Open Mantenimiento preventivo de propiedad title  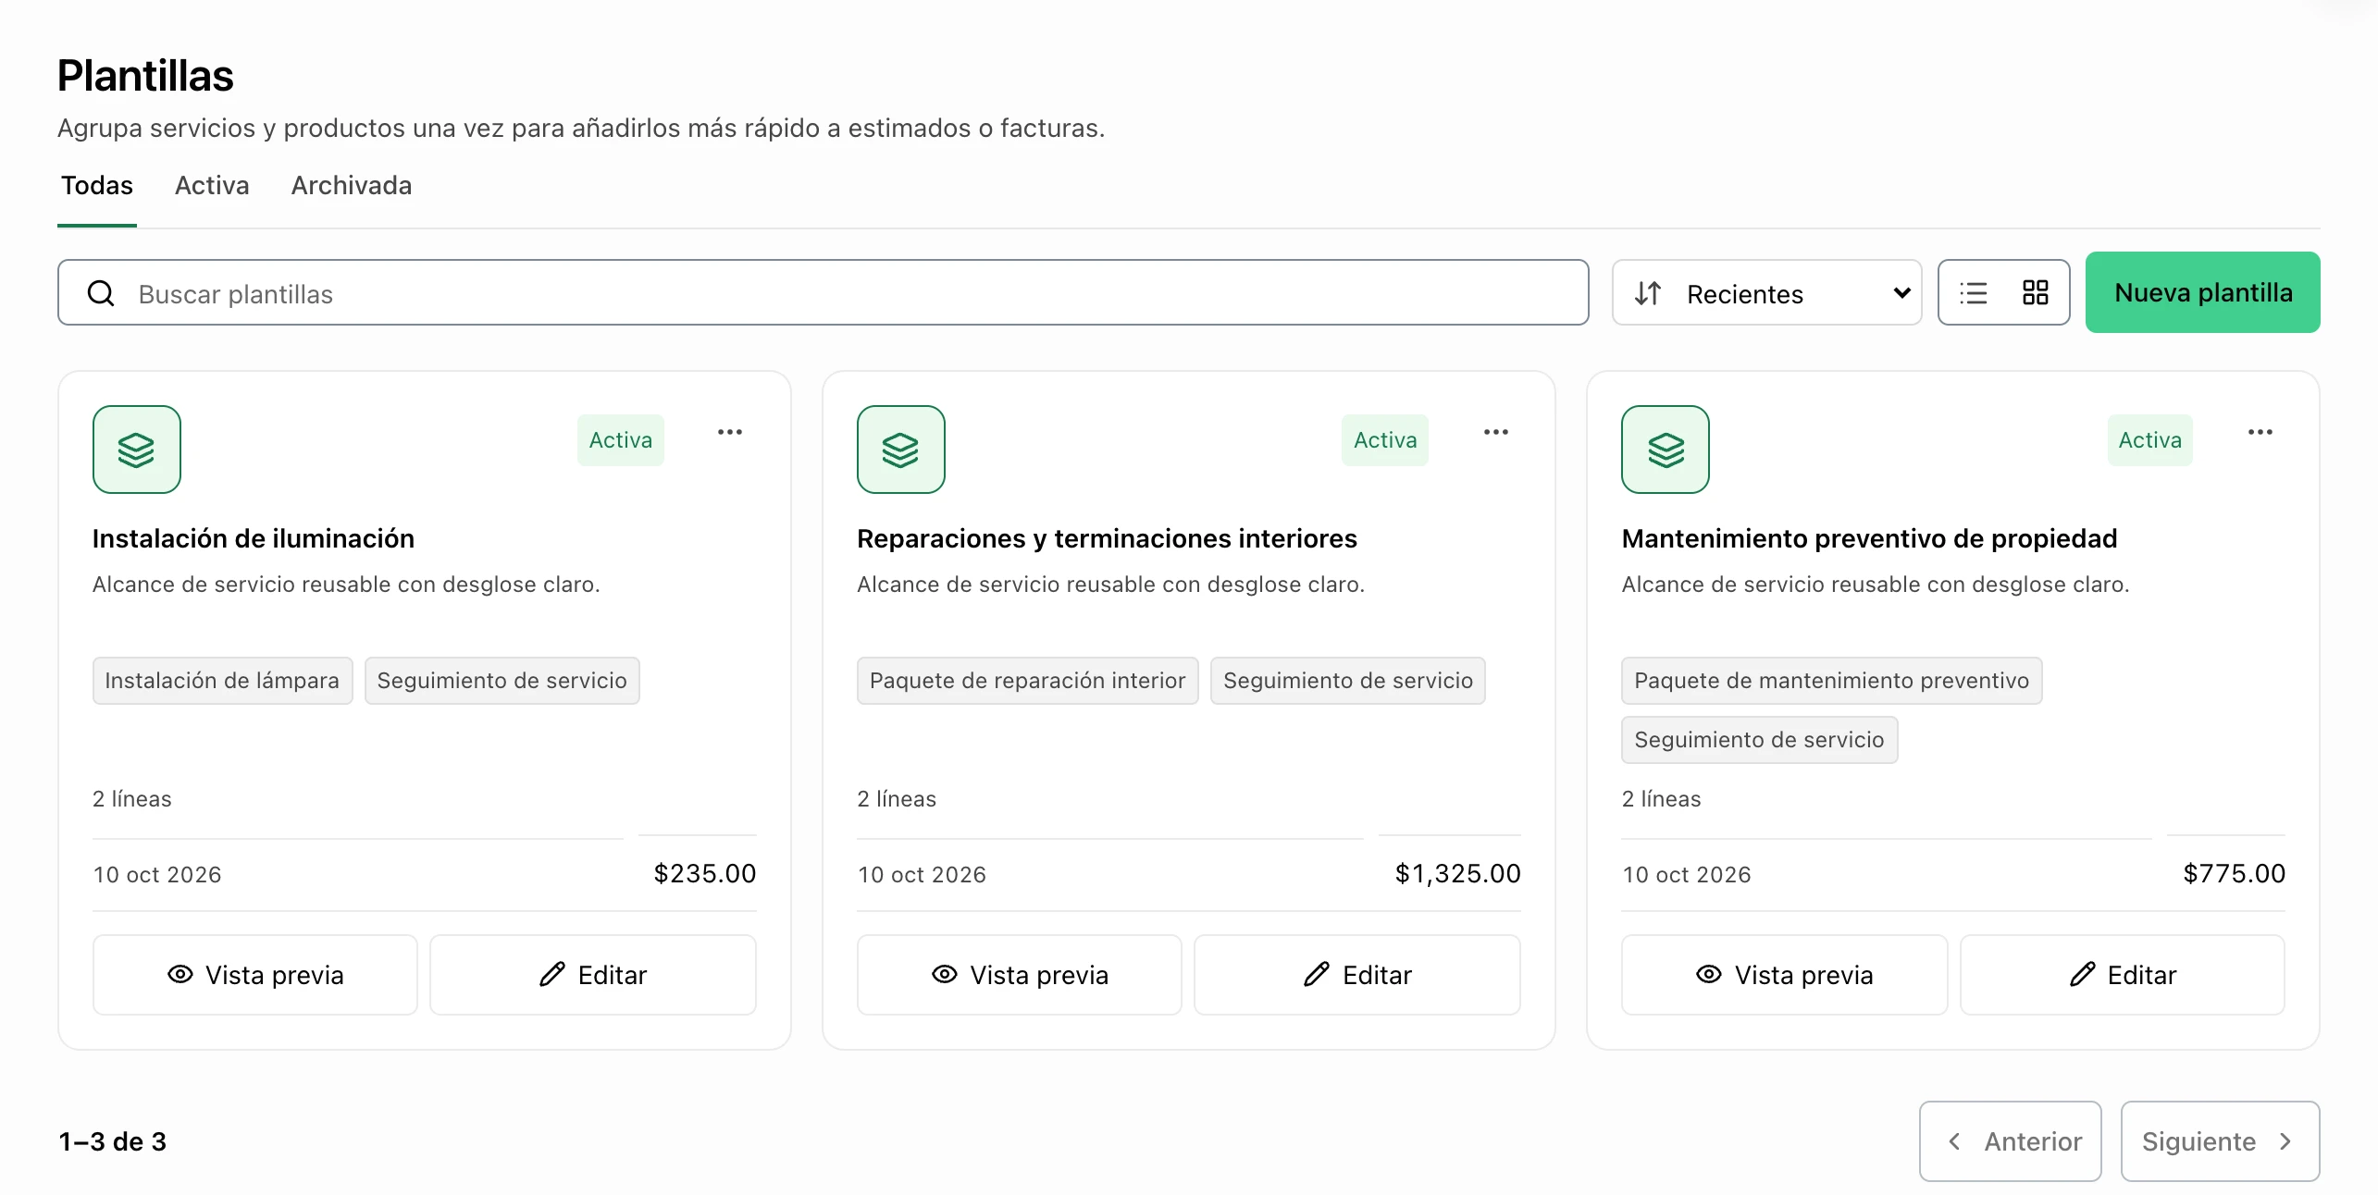tap(1869, 538)
